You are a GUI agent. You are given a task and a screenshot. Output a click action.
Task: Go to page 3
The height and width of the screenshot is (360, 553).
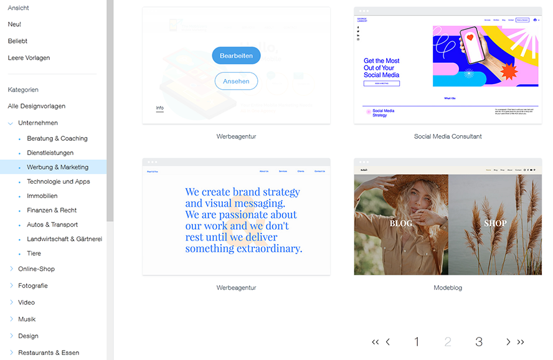(x=478, y=341)
